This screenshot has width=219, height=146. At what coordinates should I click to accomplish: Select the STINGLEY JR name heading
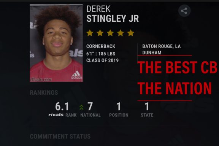point(113,19)
